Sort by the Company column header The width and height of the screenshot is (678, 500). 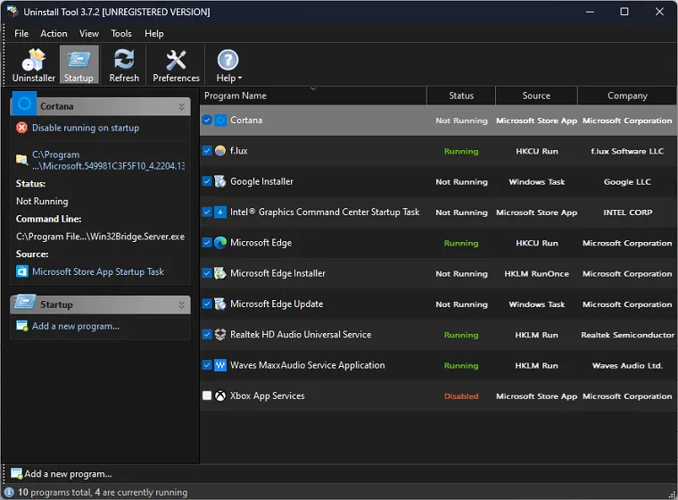click(627, 96)
